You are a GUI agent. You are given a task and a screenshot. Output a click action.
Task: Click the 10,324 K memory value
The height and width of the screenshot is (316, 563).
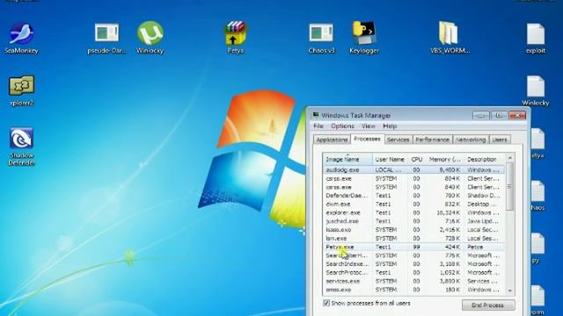tap(448, 212)
